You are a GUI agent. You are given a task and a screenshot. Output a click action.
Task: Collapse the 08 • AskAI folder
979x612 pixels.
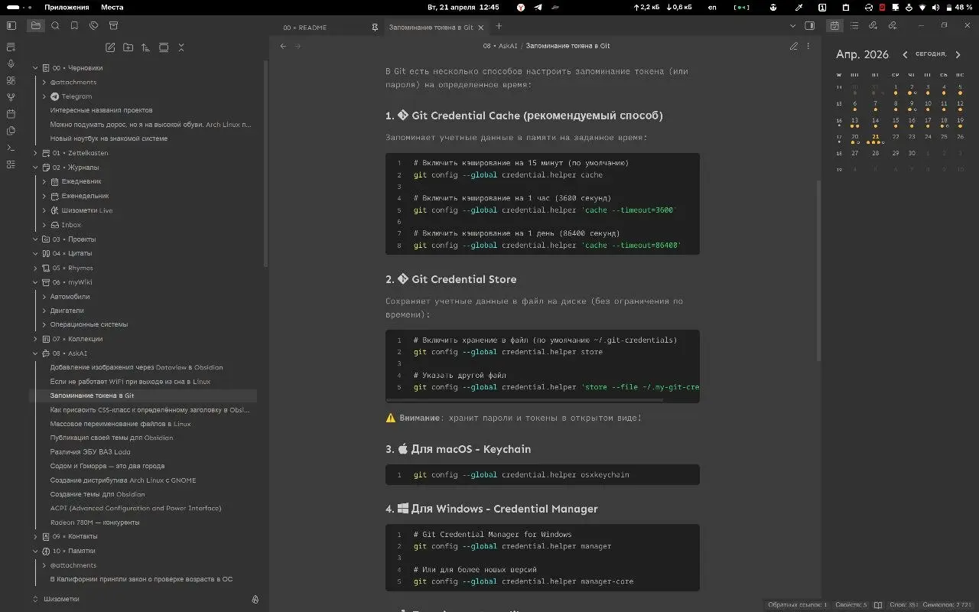point(35,353)
